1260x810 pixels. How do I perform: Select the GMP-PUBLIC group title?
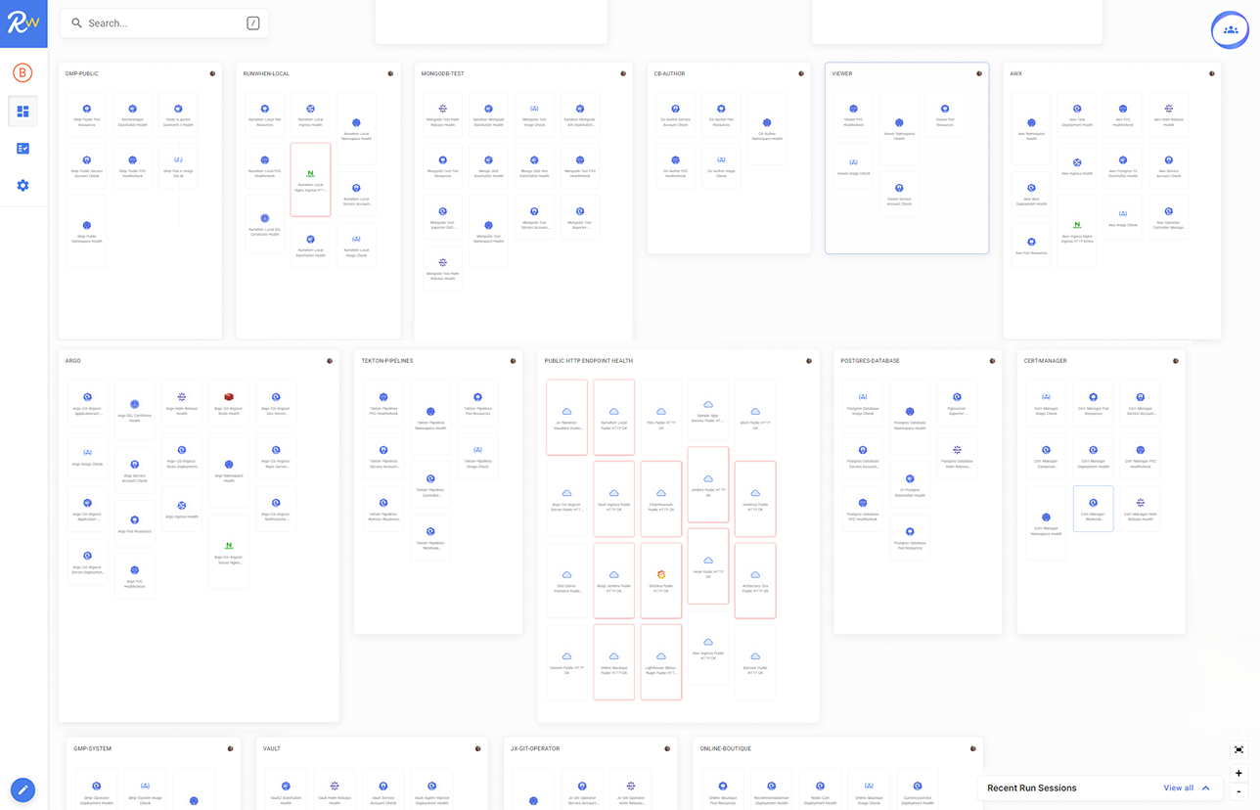82,73
